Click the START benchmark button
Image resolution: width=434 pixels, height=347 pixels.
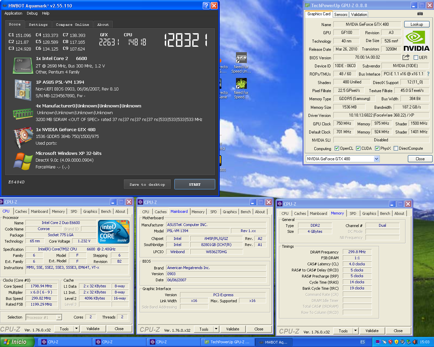[195, 184]
